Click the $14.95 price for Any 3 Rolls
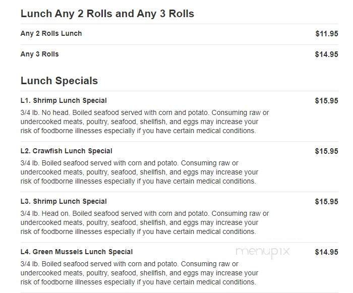 pyautogui.click(x=326, y=54)
